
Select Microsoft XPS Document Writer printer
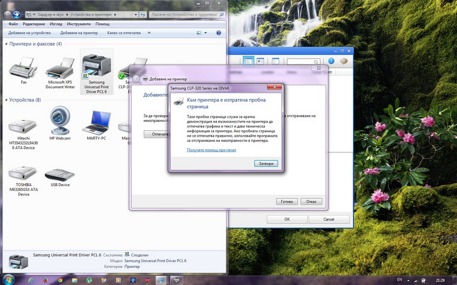60,69
